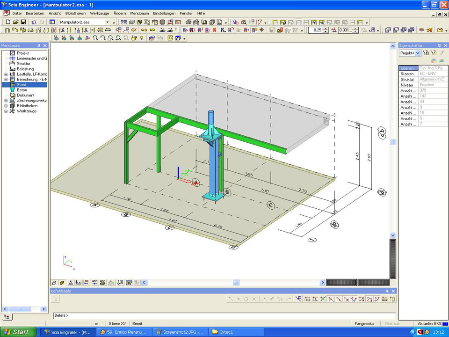
Task: Click the Save project icon
Action: click(x=23, y=22)
